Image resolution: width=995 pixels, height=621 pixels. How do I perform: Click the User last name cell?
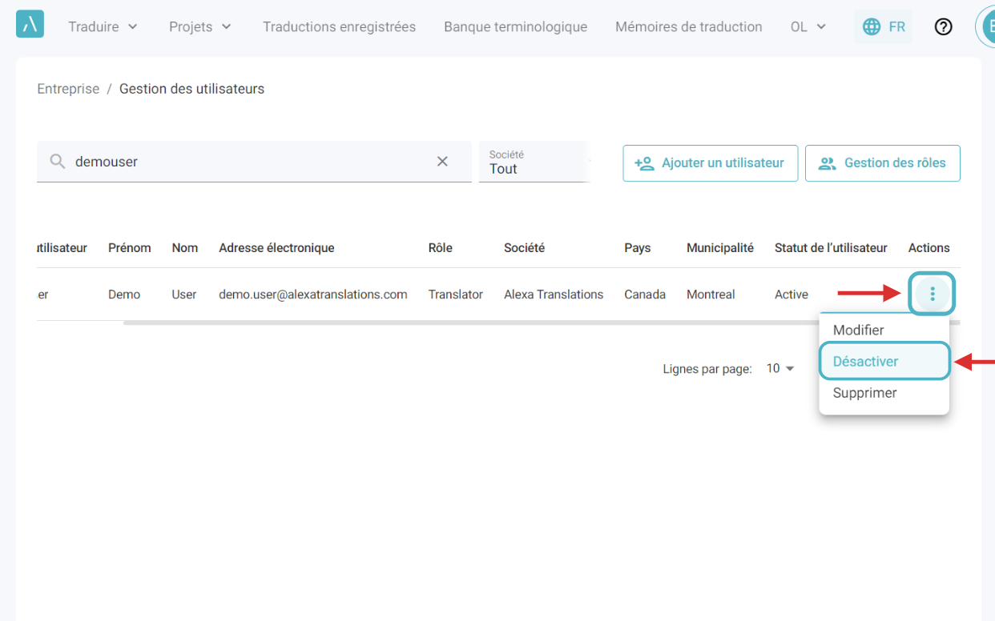[183, 294]
